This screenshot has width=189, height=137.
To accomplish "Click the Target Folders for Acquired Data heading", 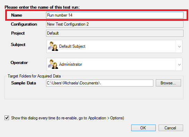I will coord(34,76).
